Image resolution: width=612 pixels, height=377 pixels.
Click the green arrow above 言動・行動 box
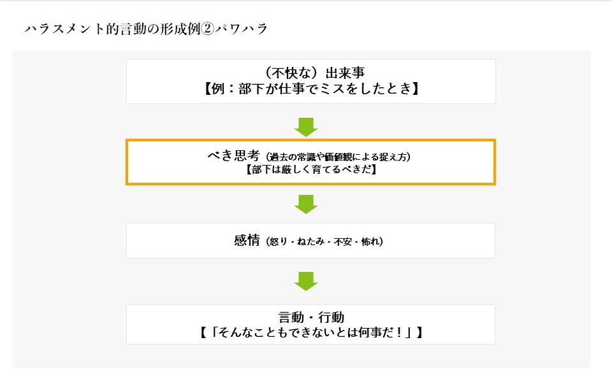tap(306, 281)
